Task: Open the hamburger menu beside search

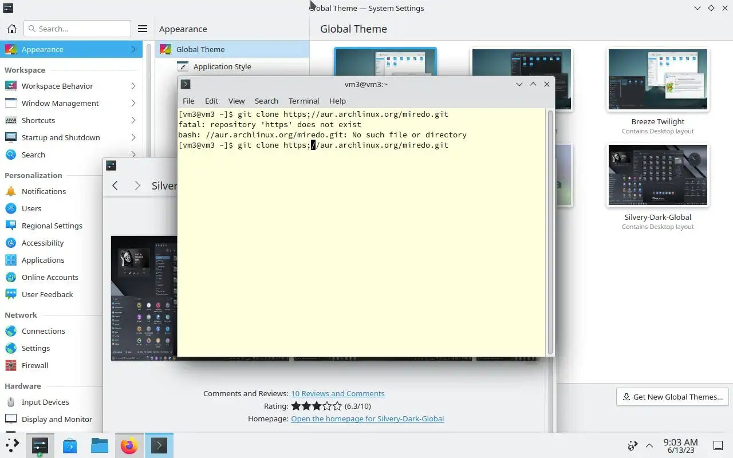Action: click(x=143, y=29)
